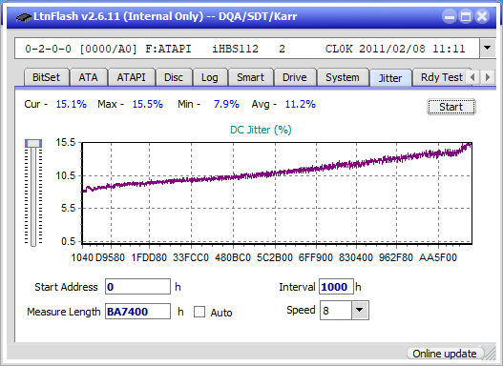The width and height of the screenshot is (503, 366).
Task: Minimize the LtnFlash window
Action: (x=450, y=16)
